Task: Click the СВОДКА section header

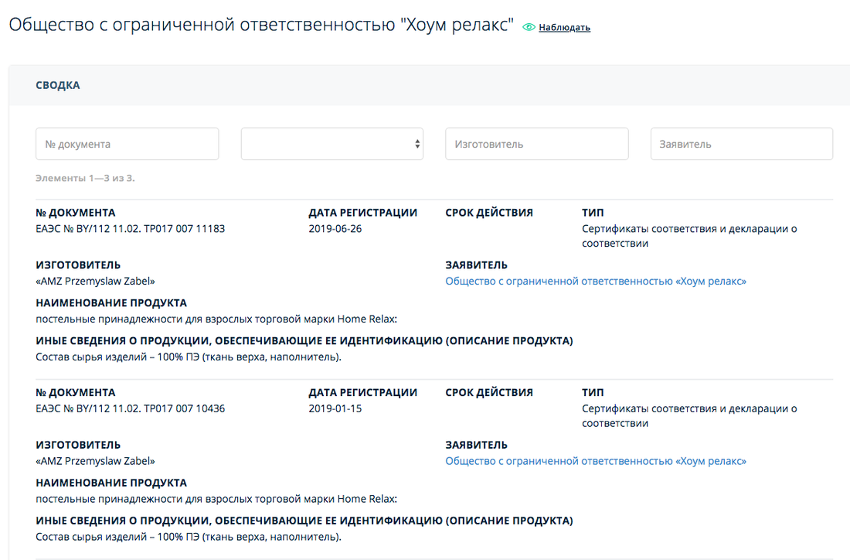Action: point(58,85)
